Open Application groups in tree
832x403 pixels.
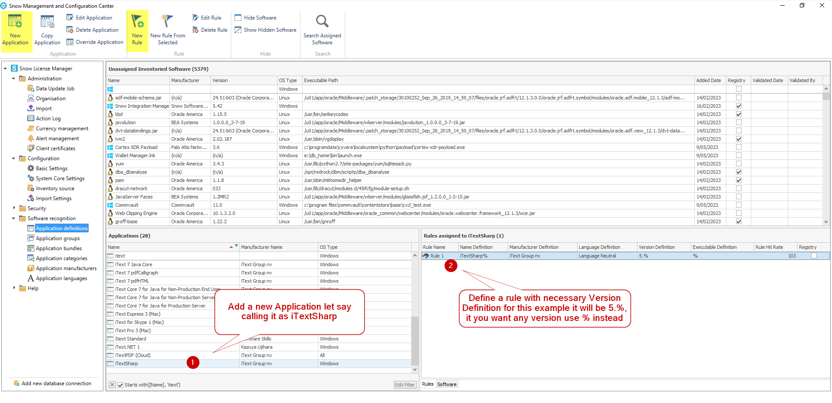58,238
